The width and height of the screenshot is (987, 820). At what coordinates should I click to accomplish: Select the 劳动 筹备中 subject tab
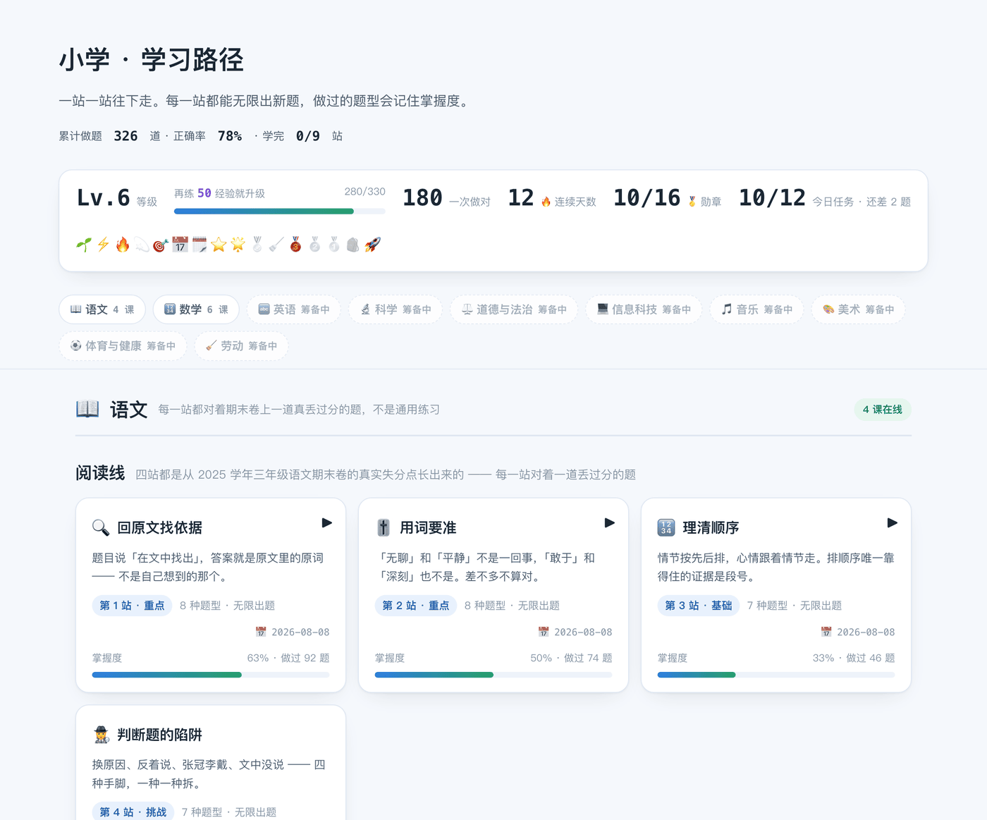tap(241, 346)
